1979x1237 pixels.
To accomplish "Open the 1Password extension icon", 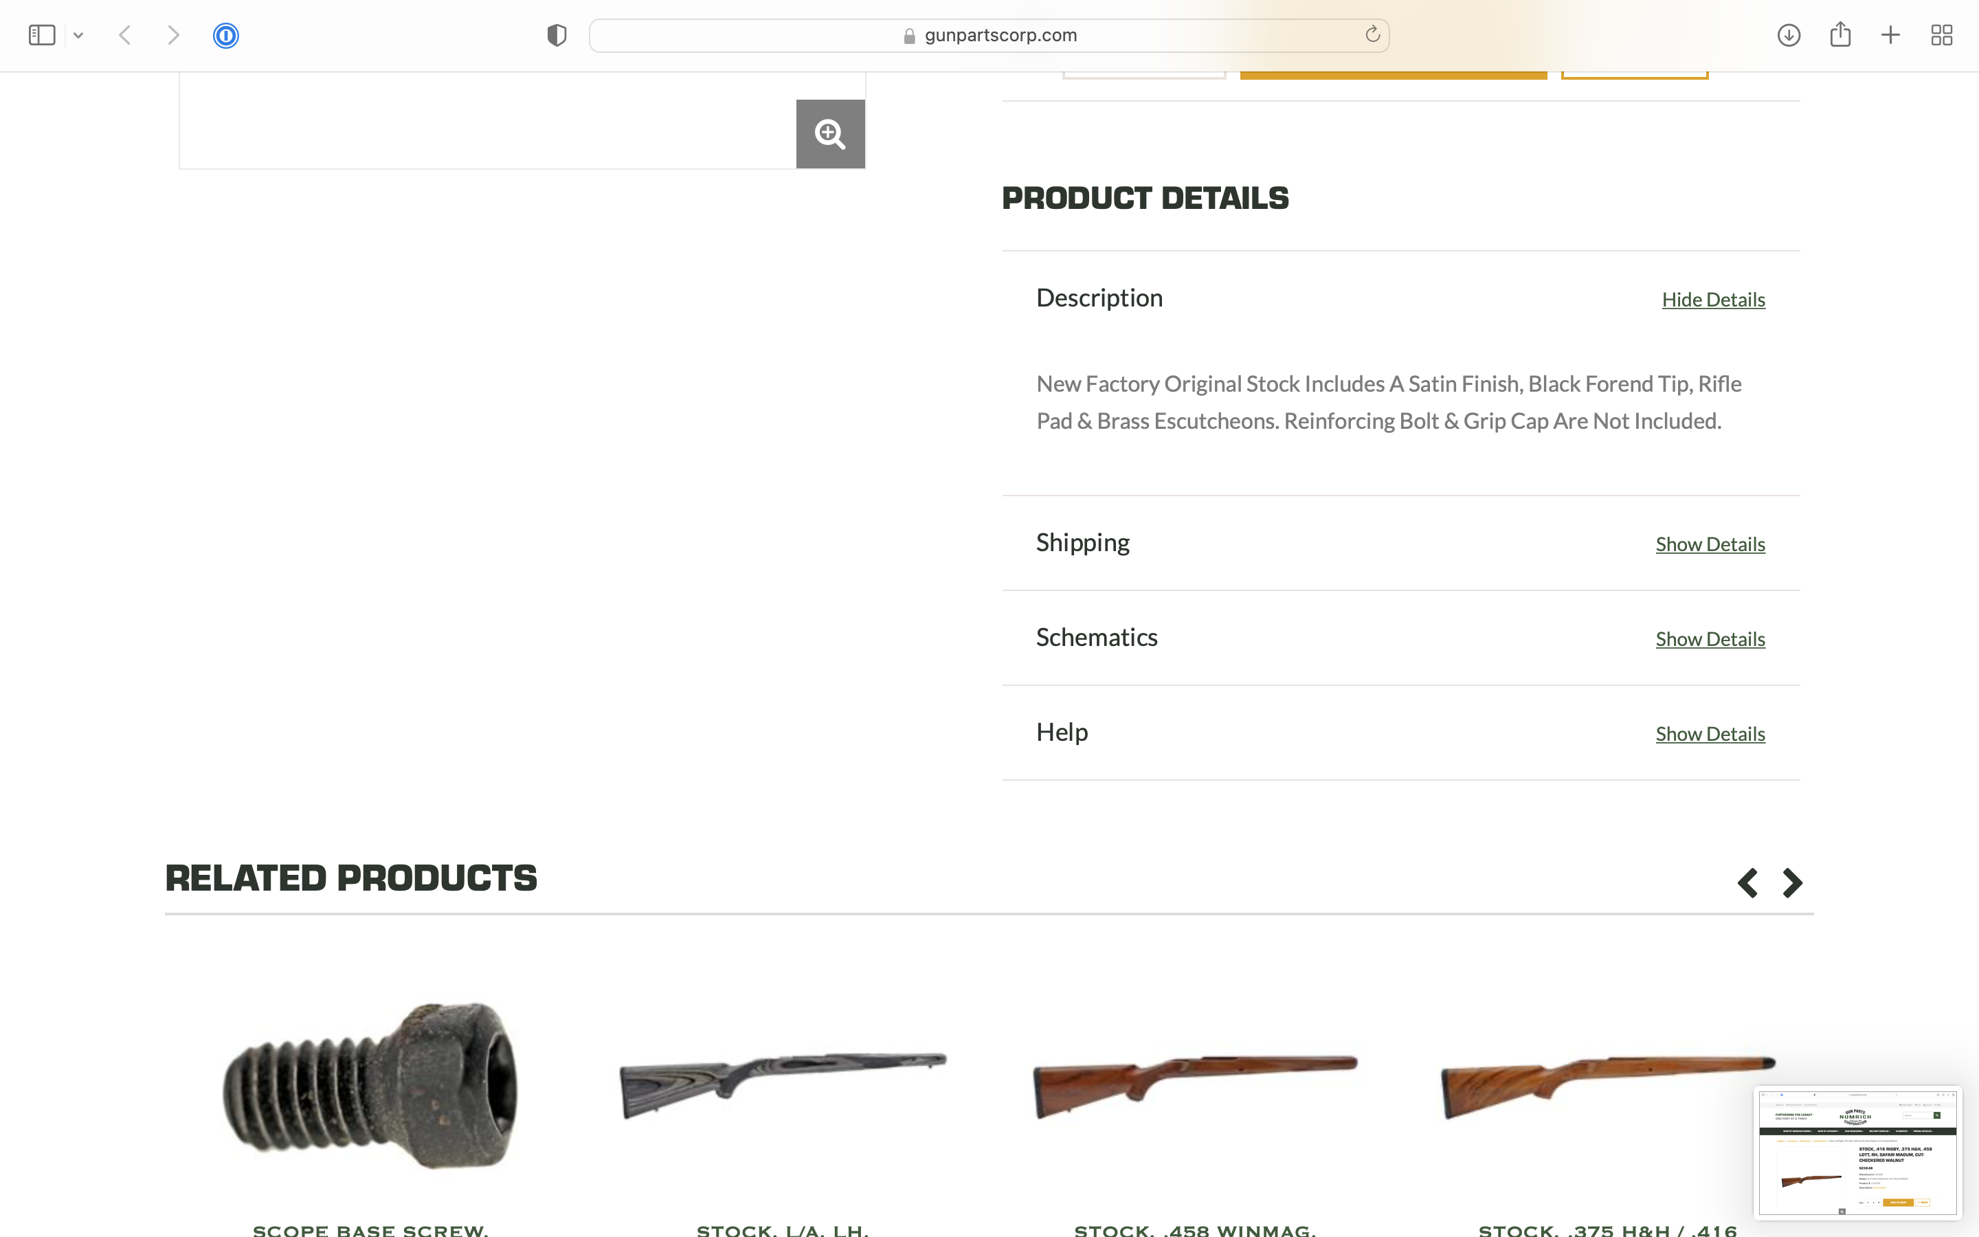I will pos(225,35).
